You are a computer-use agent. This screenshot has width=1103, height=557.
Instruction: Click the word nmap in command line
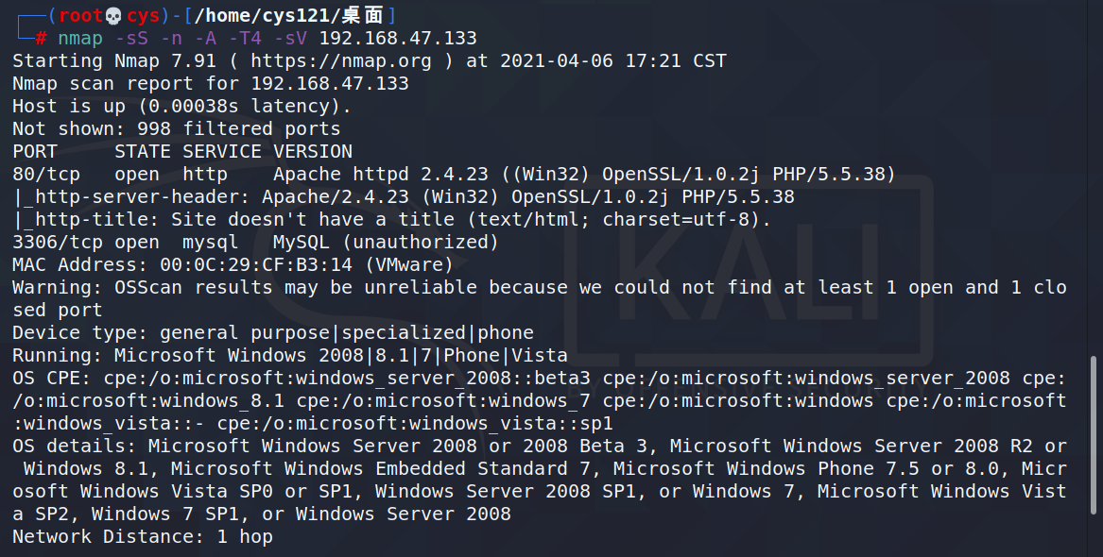coord(80,38)
